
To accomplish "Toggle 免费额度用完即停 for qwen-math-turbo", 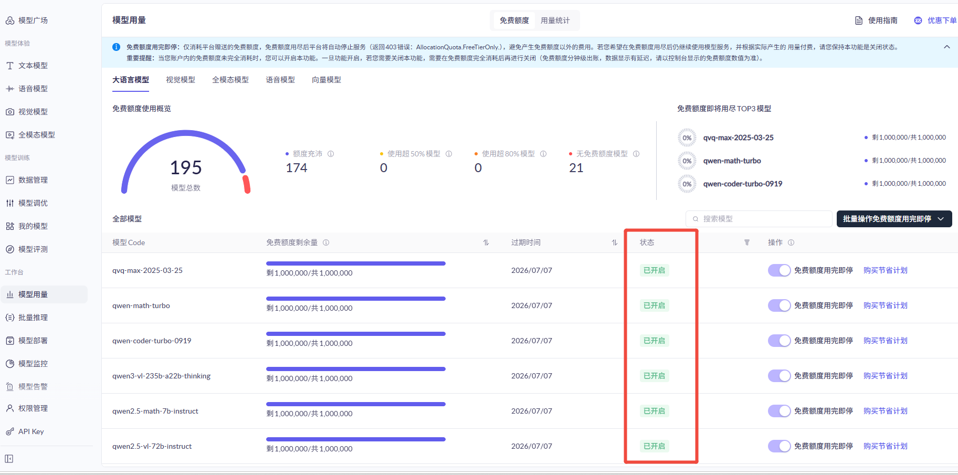I will [779, 305].
